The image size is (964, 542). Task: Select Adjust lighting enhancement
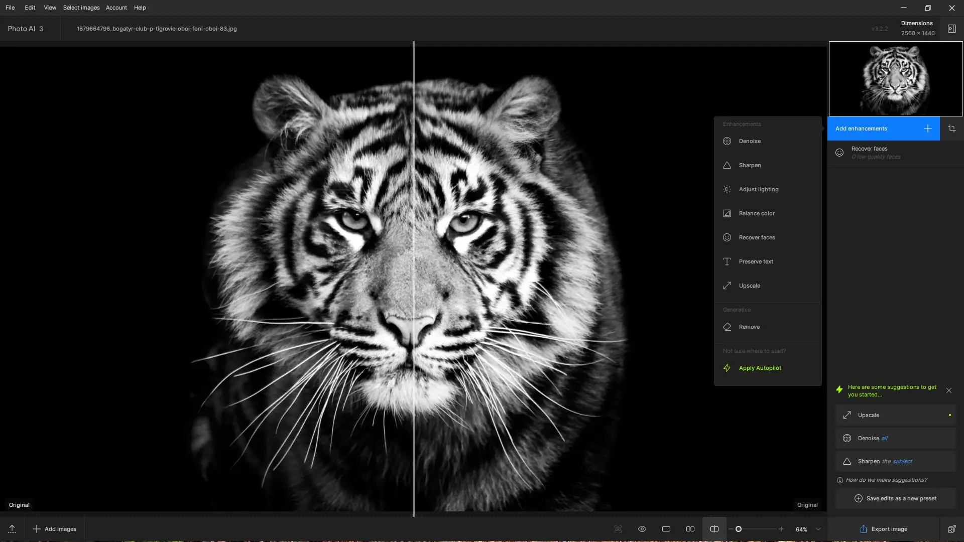[758, 189]
